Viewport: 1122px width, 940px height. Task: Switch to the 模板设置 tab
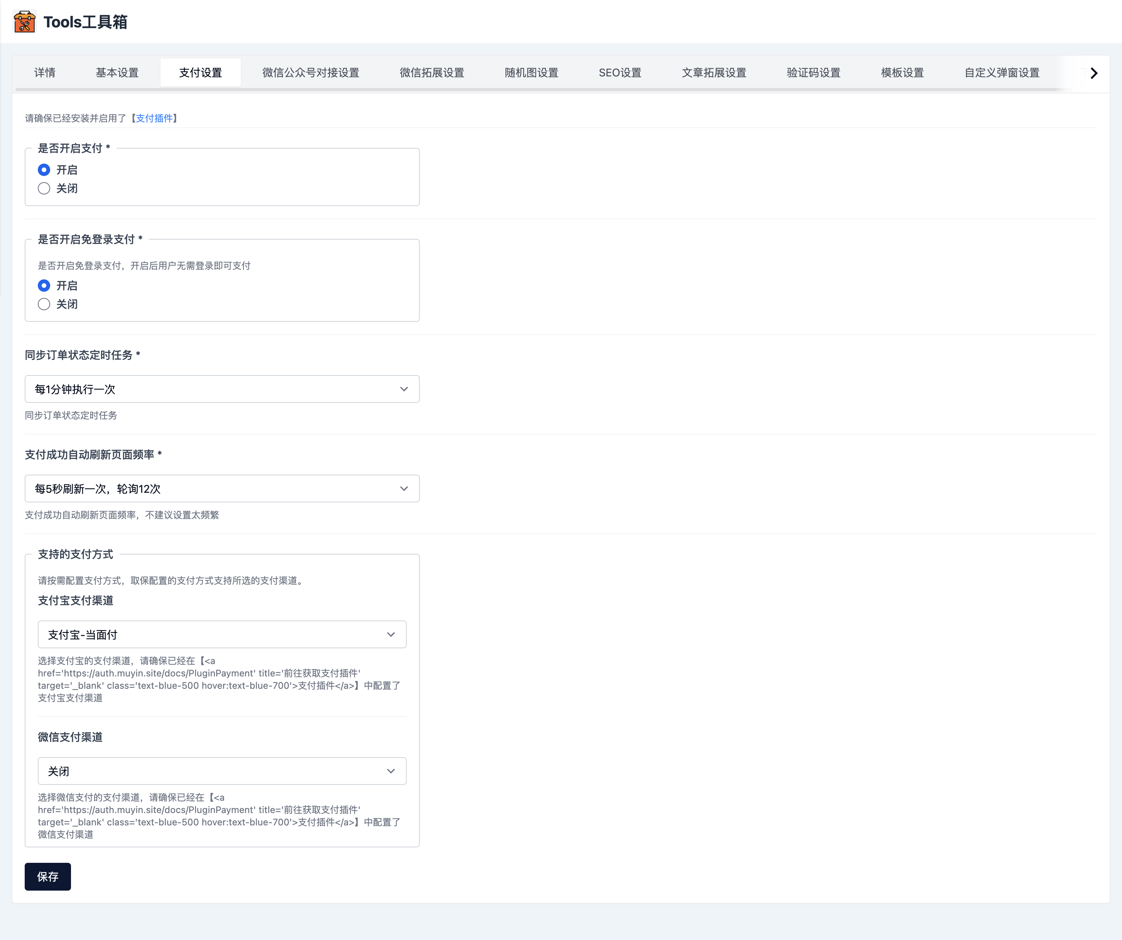[x=901, y=73]
